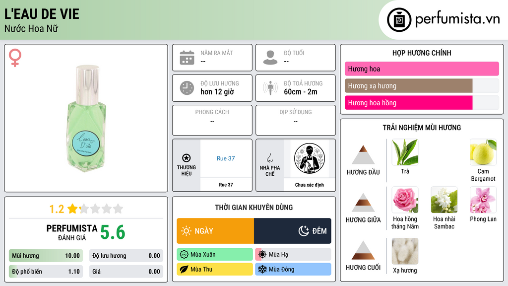
Task: Click the snowflake icon beside Mùa Đông
Action: click(x=262, y=269)
